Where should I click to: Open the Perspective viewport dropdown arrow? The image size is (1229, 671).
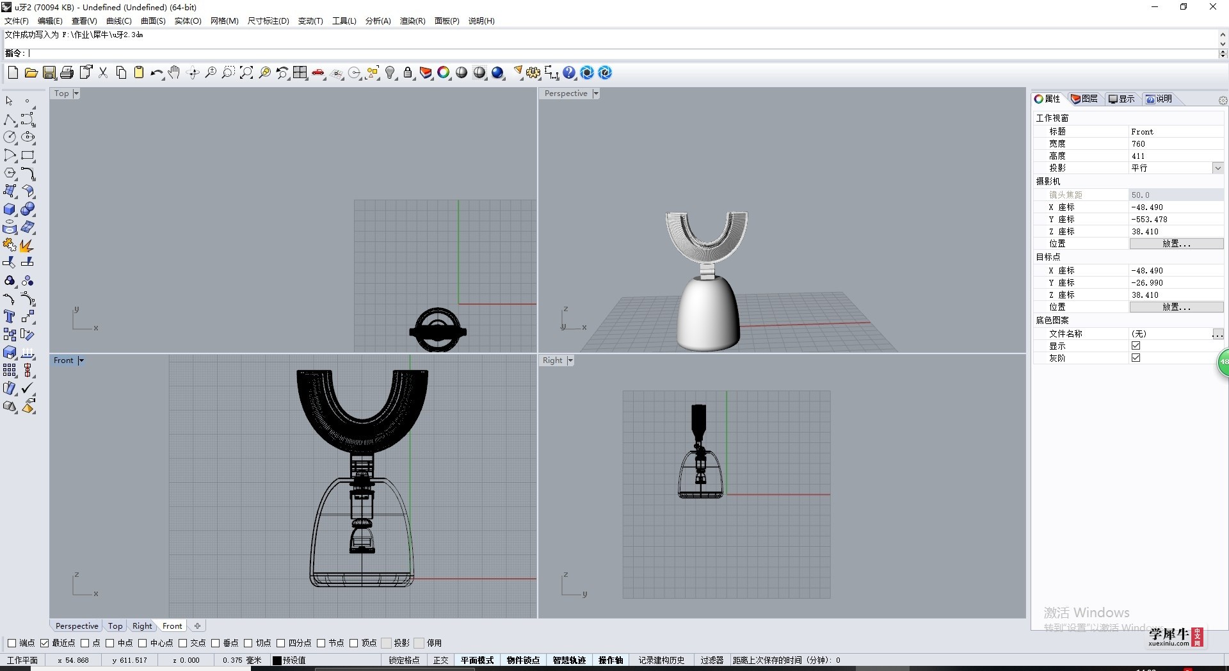coord(596,93)
